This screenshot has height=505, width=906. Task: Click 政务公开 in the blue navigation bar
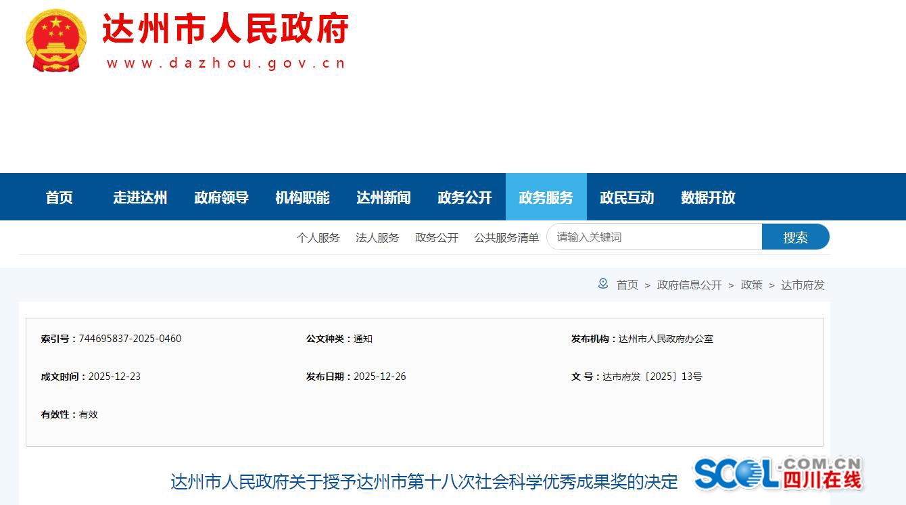(464, 197)
